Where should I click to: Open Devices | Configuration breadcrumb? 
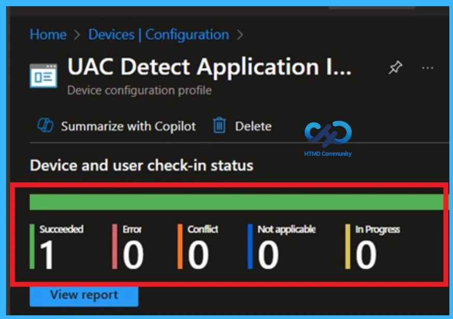click(x=158, y=34)
